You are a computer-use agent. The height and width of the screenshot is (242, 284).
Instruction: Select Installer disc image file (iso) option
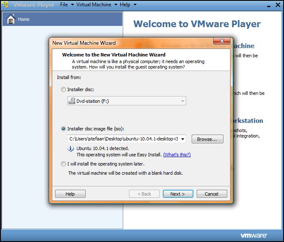click(63, 129)
